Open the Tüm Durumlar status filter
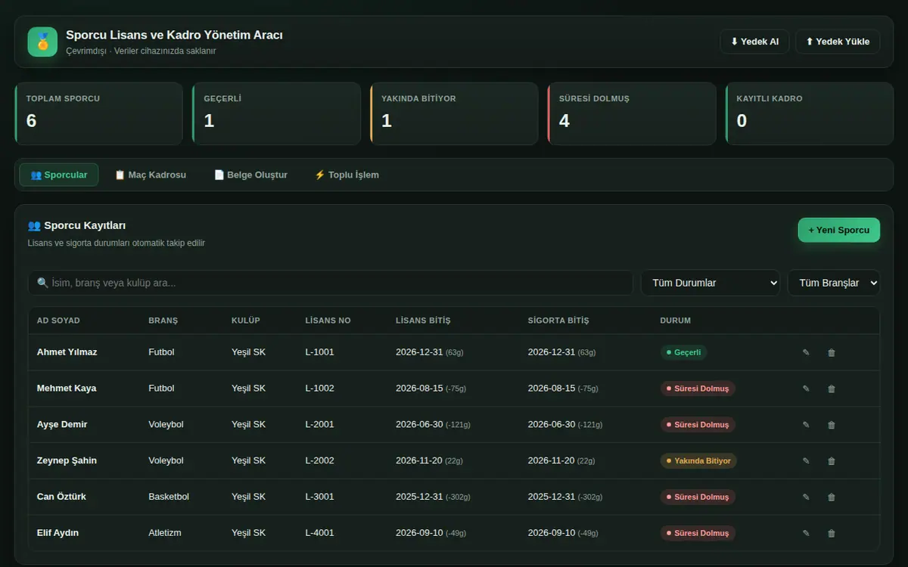This screenshot has height=567, width=908. (x=711, y=283)
